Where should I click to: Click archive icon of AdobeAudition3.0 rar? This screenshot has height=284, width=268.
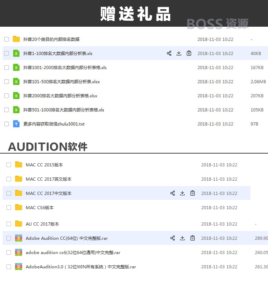(x=19, y=267)
